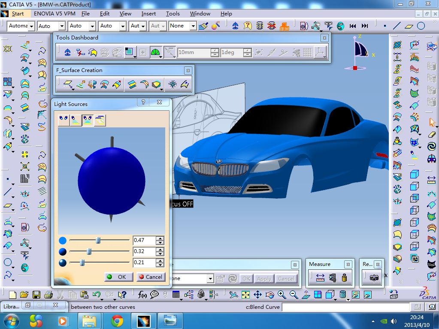Click the skip-backward playback icon
Image resolution: width=439 pixels, height=329 pixels.
(x=352, y=26)
